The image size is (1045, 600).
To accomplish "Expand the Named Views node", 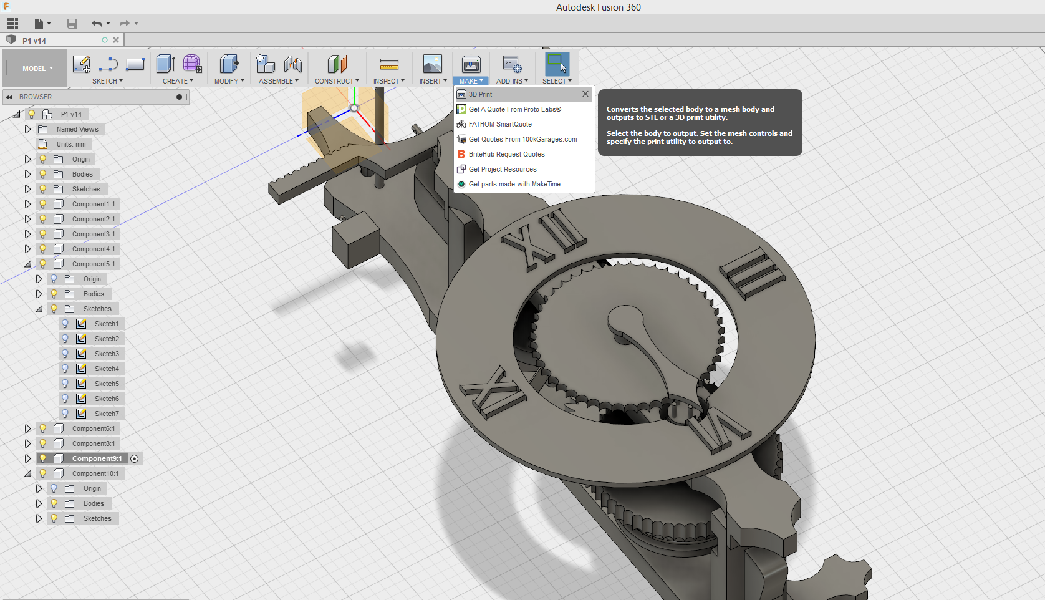I will [x=27, y=129].
